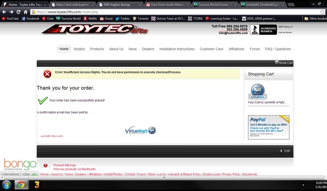The height and width of the screenshot is (191, 327).
Task: Switch to the Untitled43 tab
Action: pos(262,5)
